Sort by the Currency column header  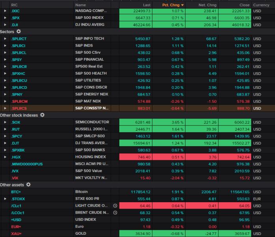(261, 5)
